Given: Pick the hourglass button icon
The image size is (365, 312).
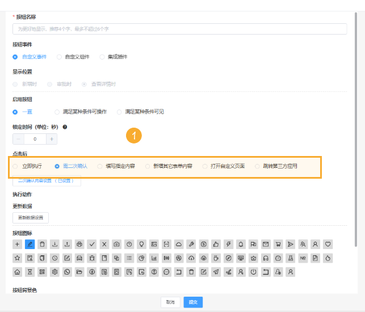Looking at the screenshot, I should (30, 272).
